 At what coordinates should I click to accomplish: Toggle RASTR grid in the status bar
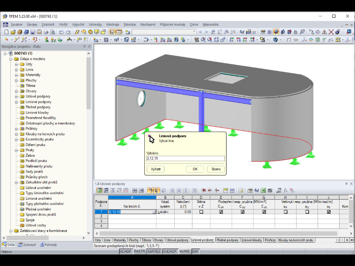pos(139,252)
